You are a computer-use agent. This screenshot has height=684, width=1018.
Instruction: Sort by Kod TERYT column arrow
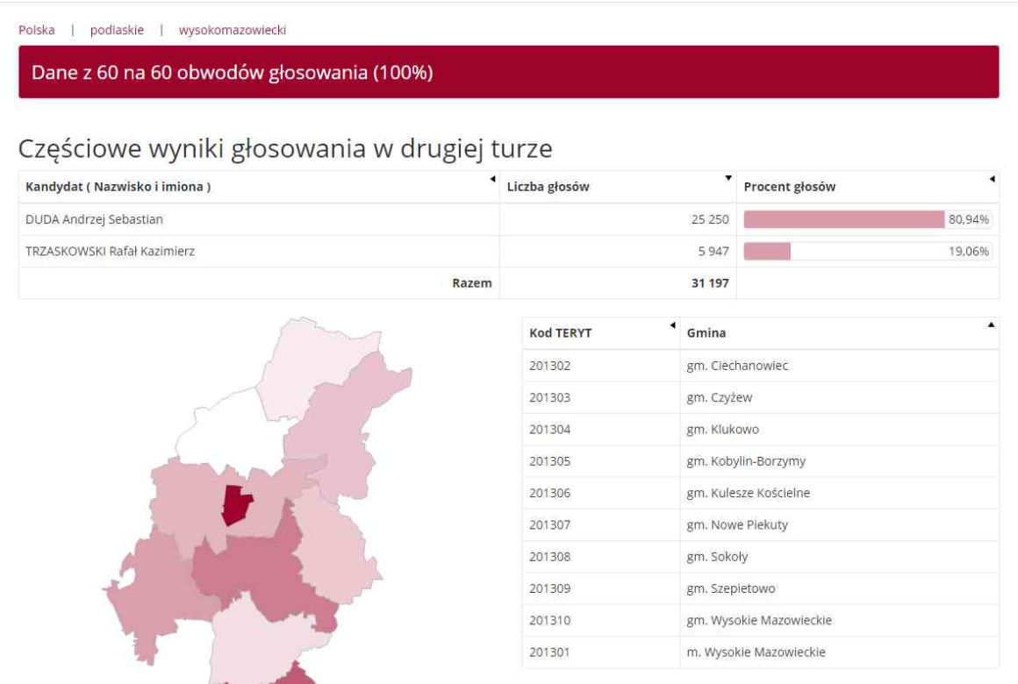(x=672, y=325)
